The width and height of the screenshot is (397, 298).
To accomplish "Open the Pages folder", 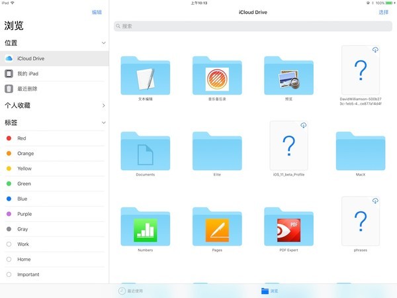I will click(x=217, y=226).
